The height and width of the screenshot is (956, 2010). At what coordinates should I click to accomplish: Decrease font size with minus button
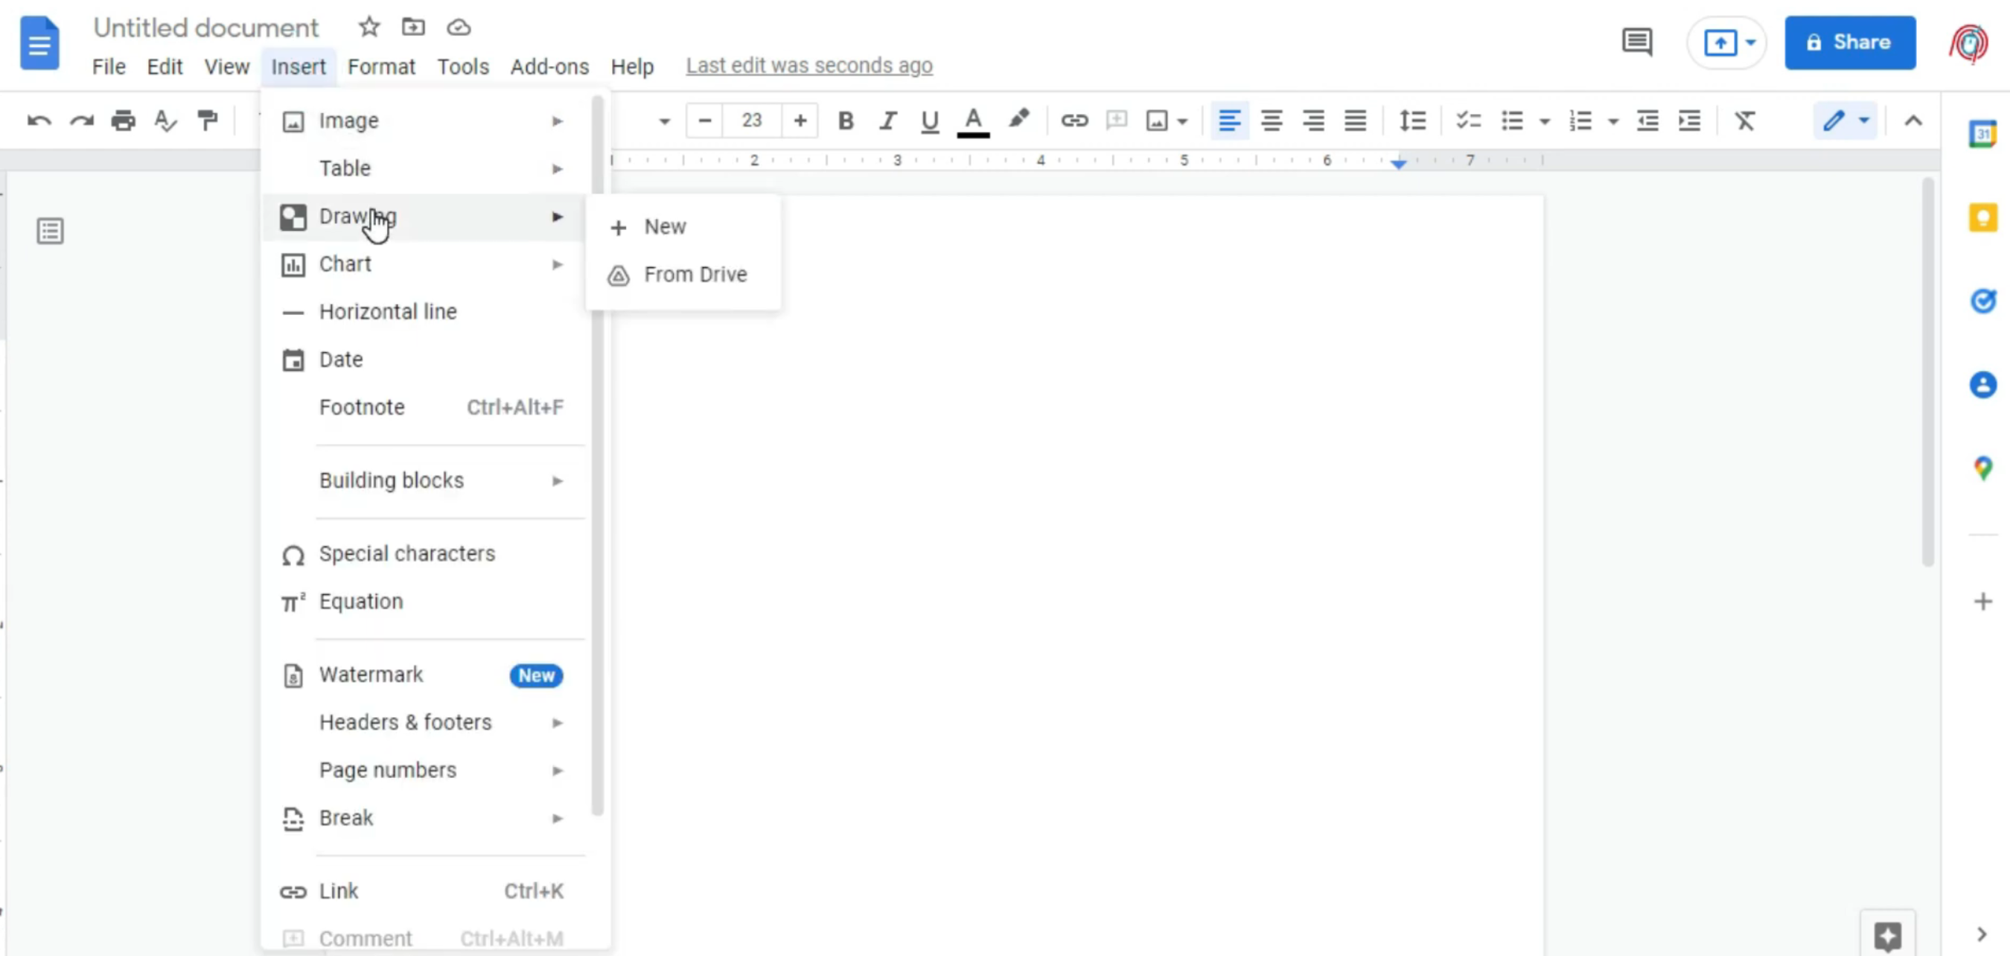[x=704, y=121]
